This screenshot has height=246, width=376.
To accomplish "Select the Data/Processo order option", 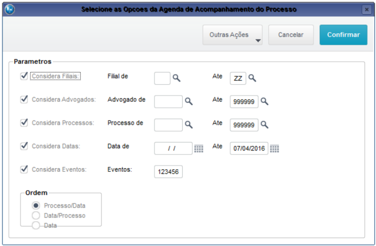I will [36, 216].
